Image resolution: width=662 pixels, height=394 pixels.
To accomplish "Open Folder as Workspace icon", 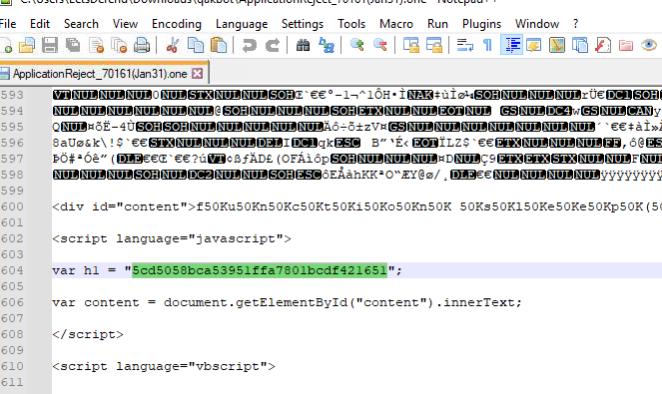I will pos(626,45).
